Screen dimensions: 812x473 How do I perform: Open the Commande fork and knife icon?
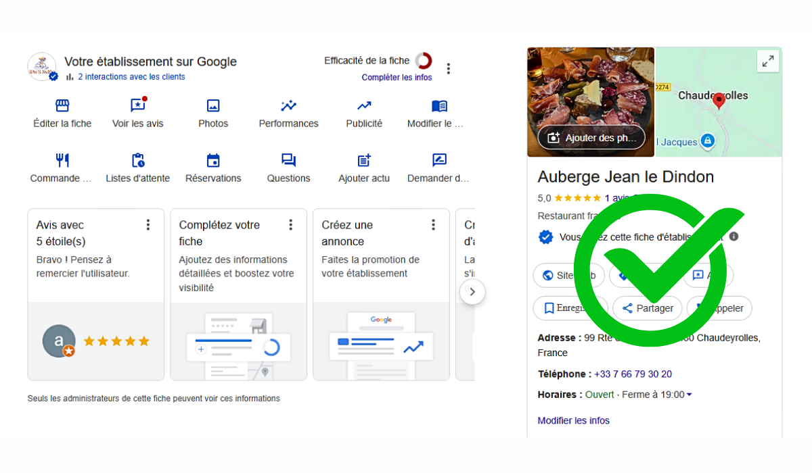(x=62, y=160)
